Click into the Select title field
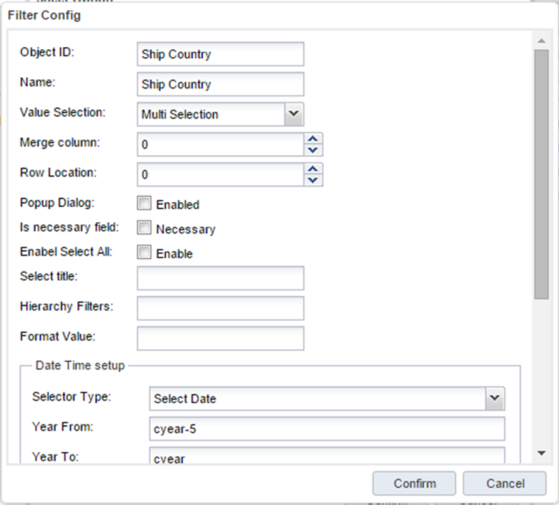559x505 pixels. click(220, 279)
